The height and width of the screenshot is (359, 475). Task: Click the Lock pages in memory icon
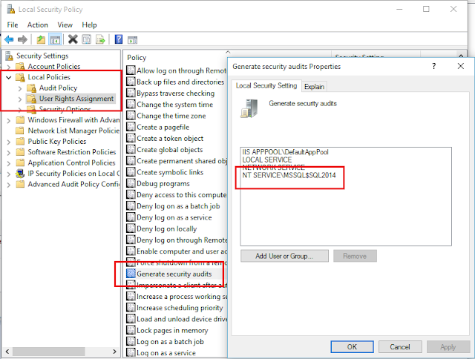131,330
